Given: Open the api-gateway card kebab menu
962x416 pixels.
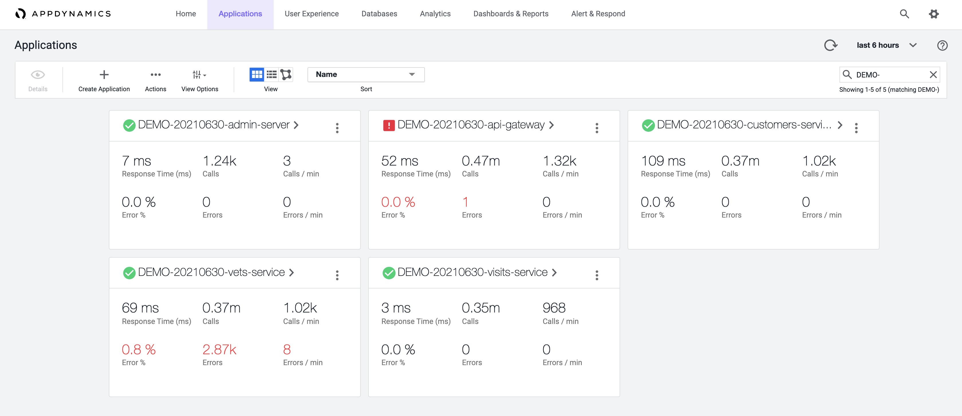Looking at the screenshot, I should tap(597, 128).
